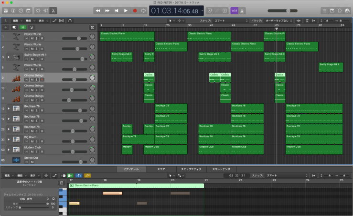Click the Stereo Out waveform icon
Viewport: 353px width, 216px height.
[x=16, y=159]
